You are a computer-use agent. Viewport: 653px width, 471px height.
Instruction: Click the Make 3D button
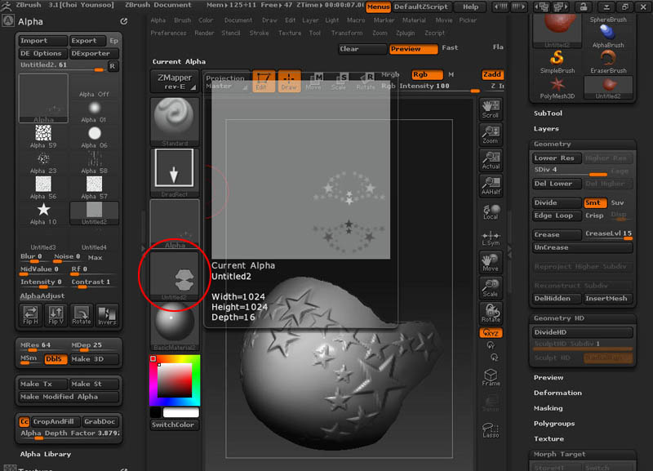pos(94,359)
